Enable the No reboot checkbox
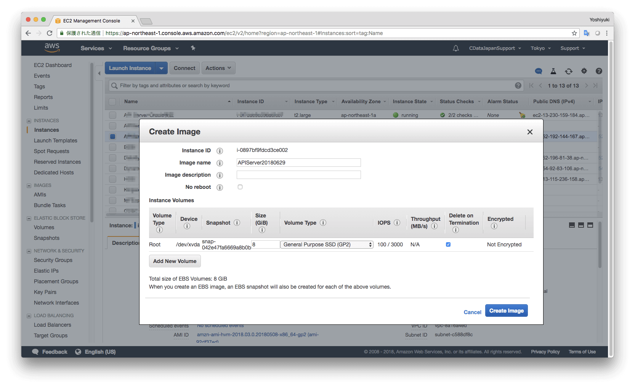Screen dimensions: 635x388 (x=240, y=187)
